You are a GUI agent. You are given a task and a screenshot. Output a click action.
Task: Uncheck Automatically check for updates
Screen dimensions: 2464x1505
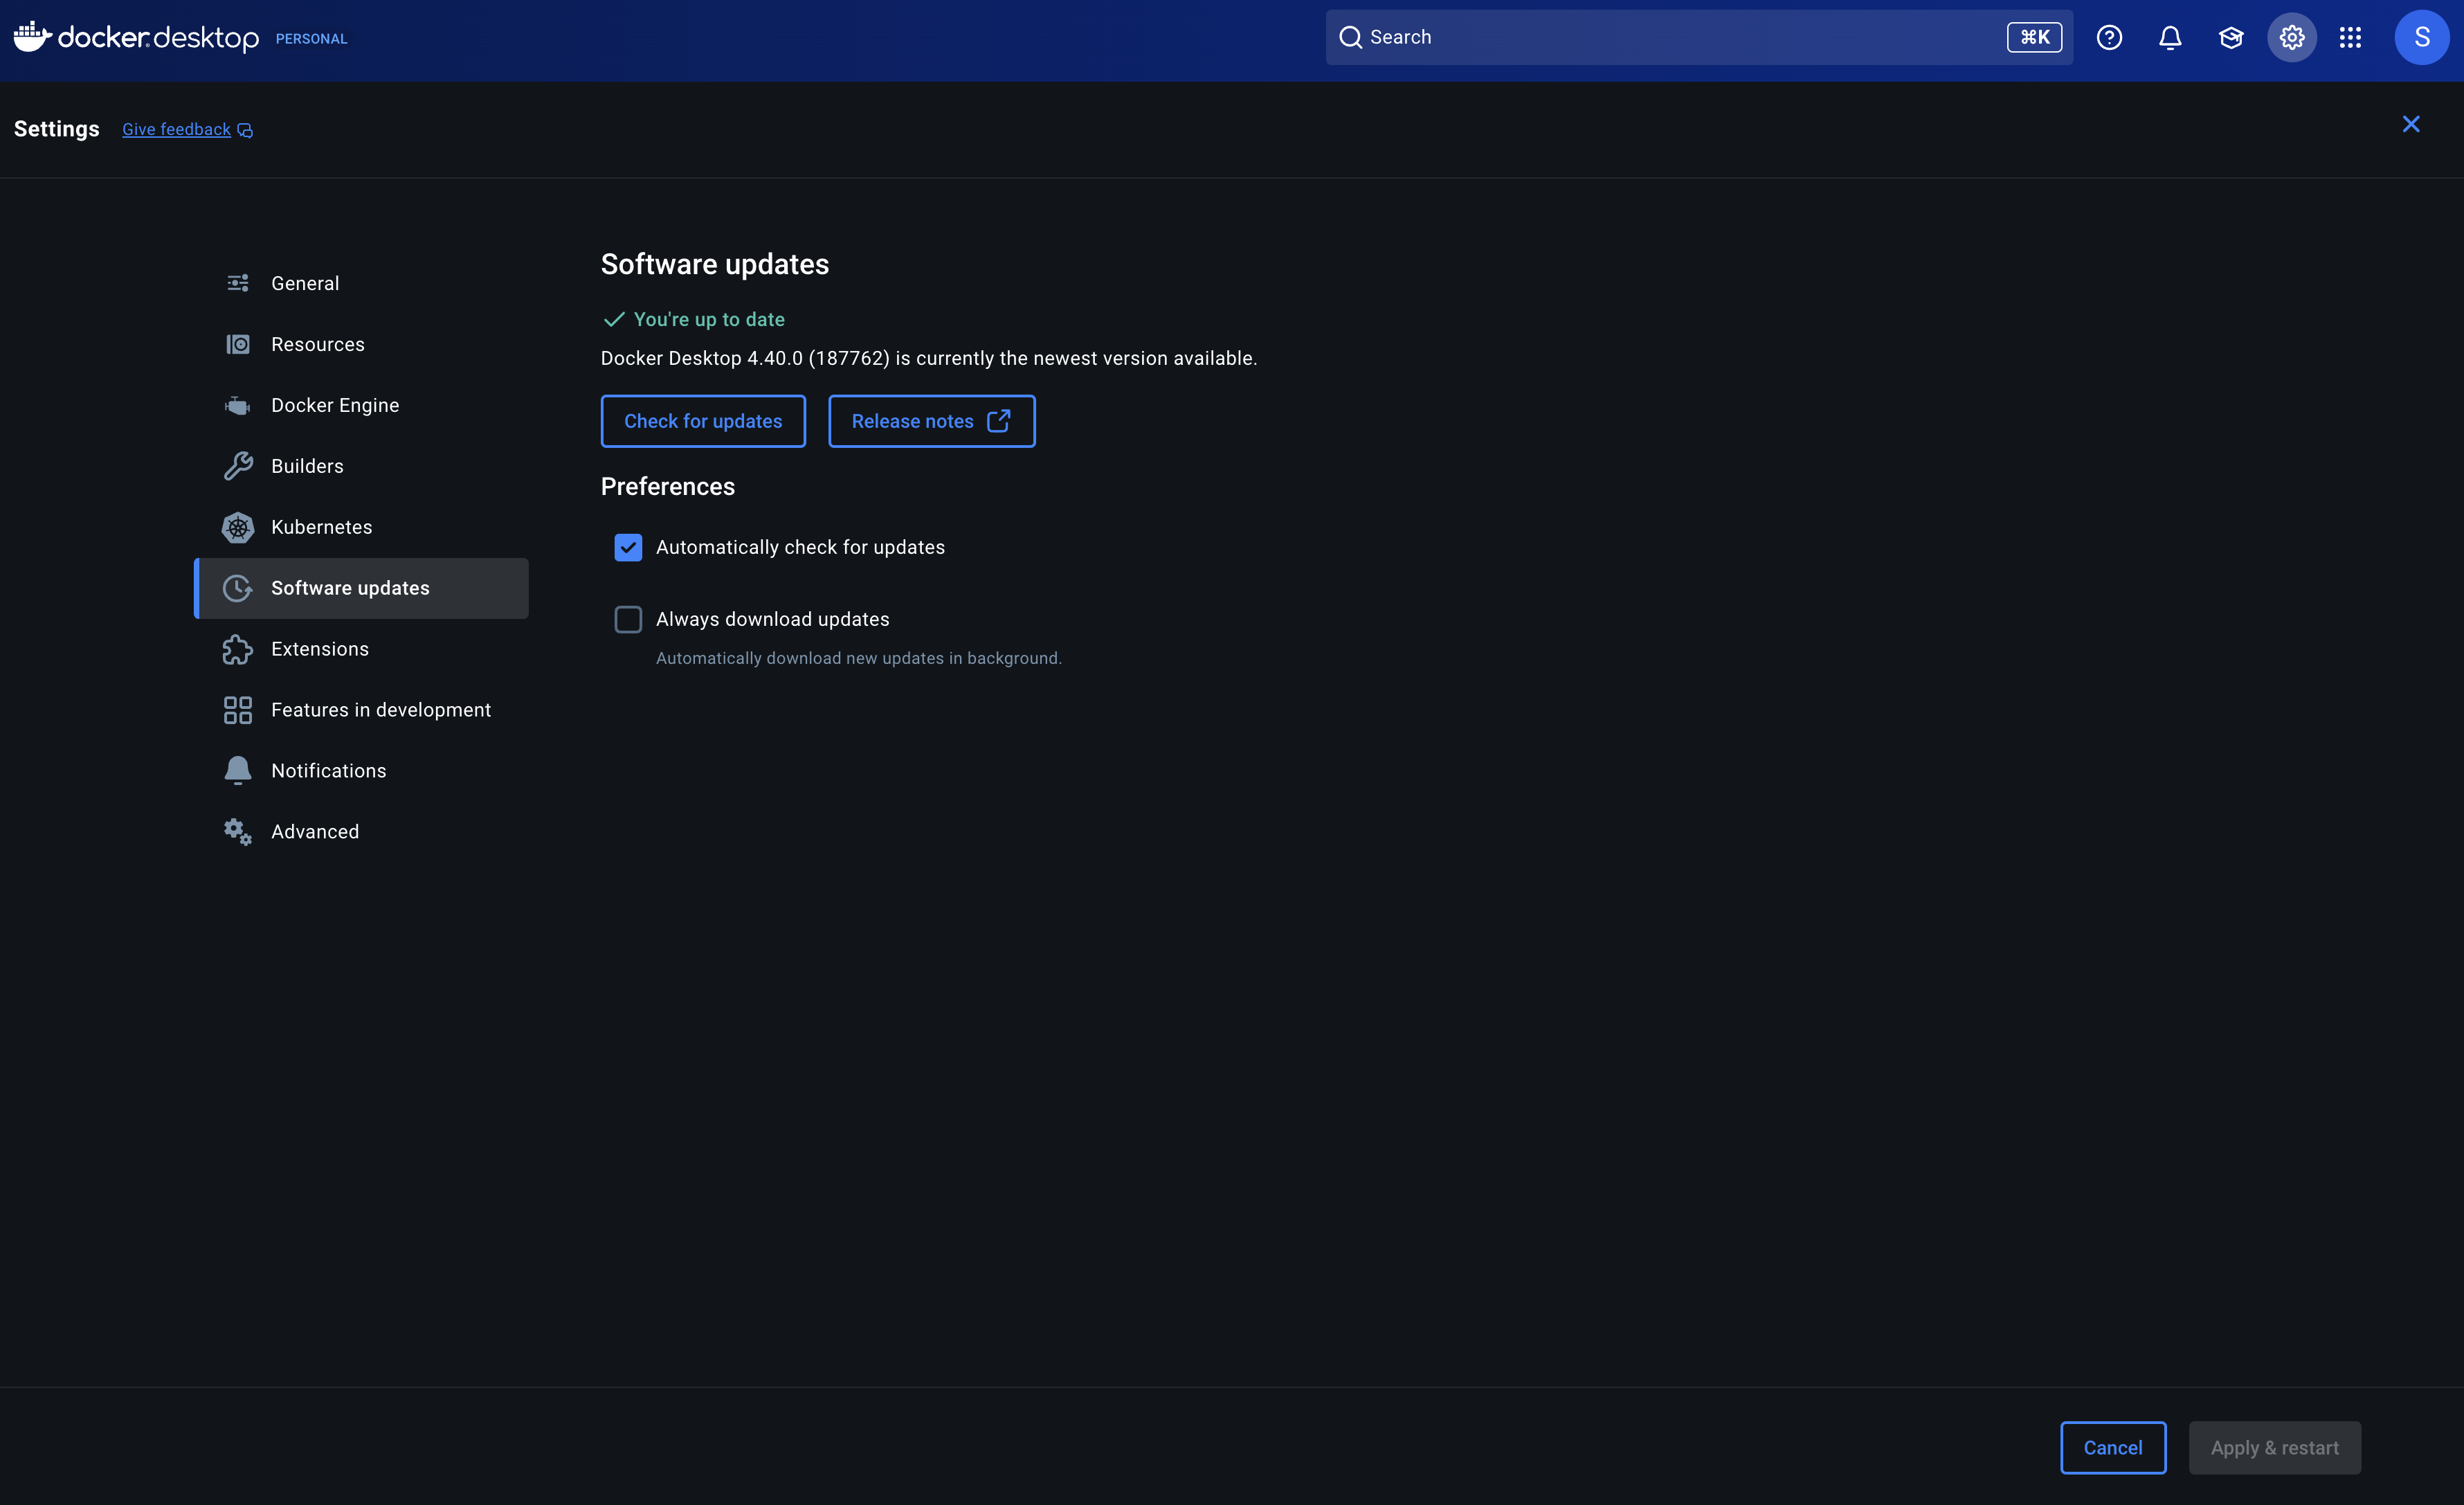tap(628, 547)
